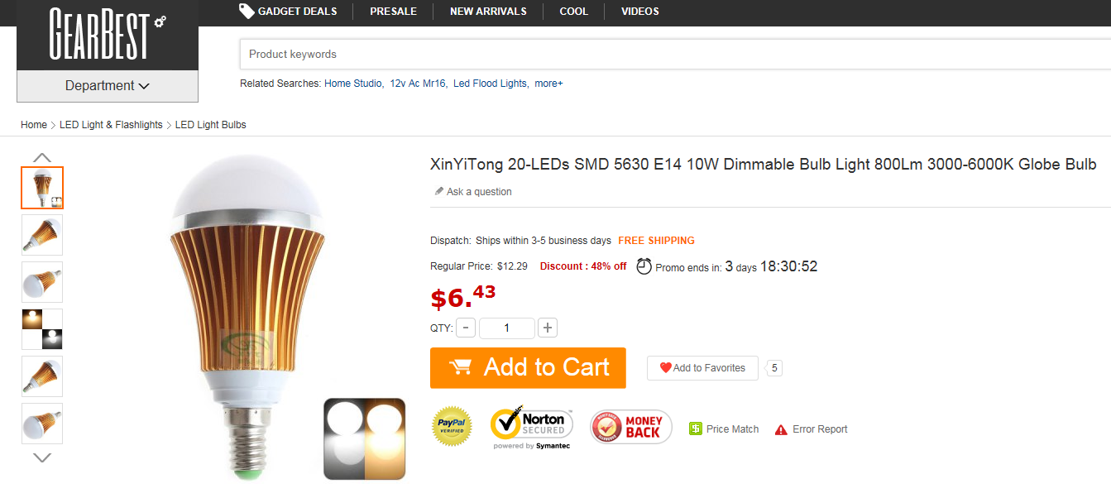Click the Norton Secured badge
Viewport: 1111px width, 498px height.
point(531,427)
